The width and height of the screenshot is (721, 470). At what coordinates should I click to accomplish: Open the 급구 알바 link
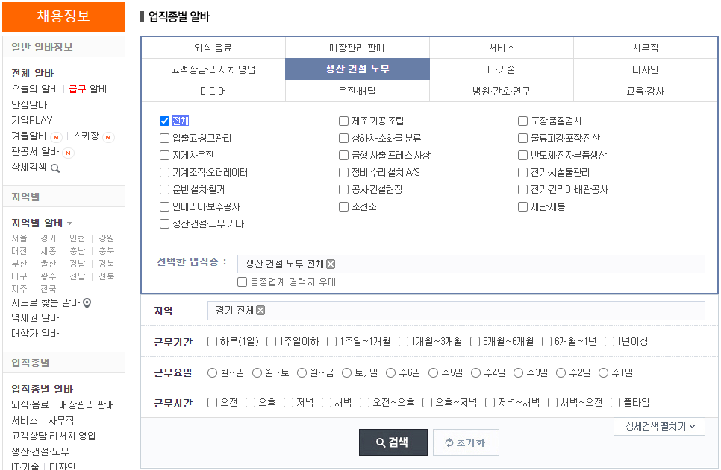88,89
